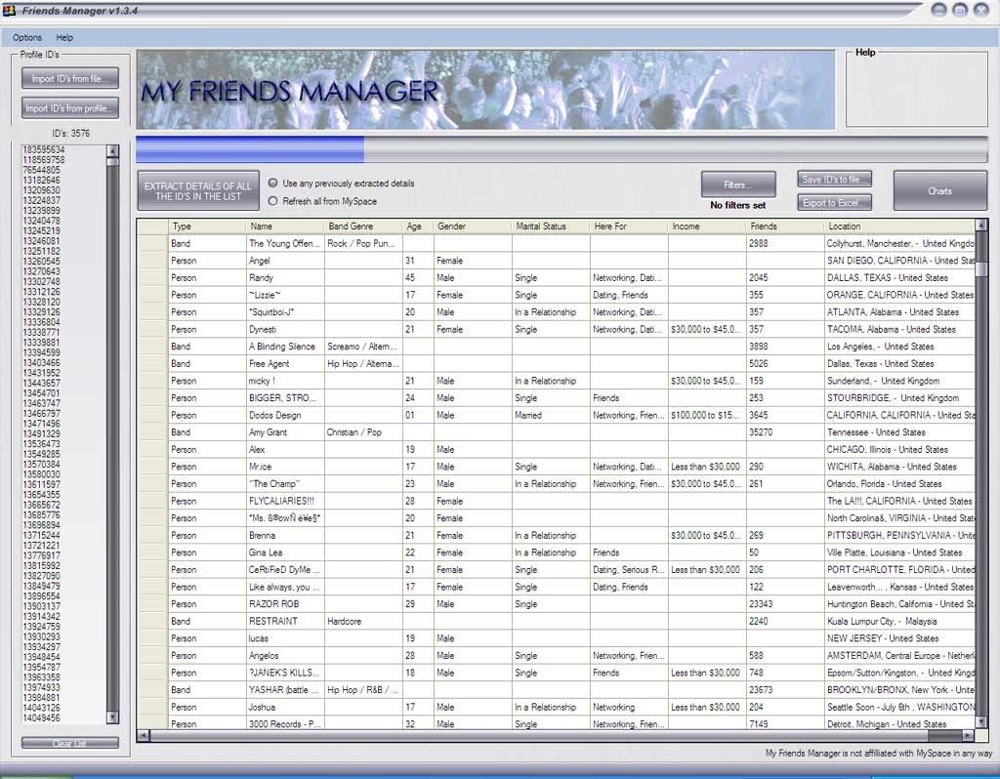1000x779 pixels.
Task: Click genre cell 'Hardcore'
Action: (363, 621)
